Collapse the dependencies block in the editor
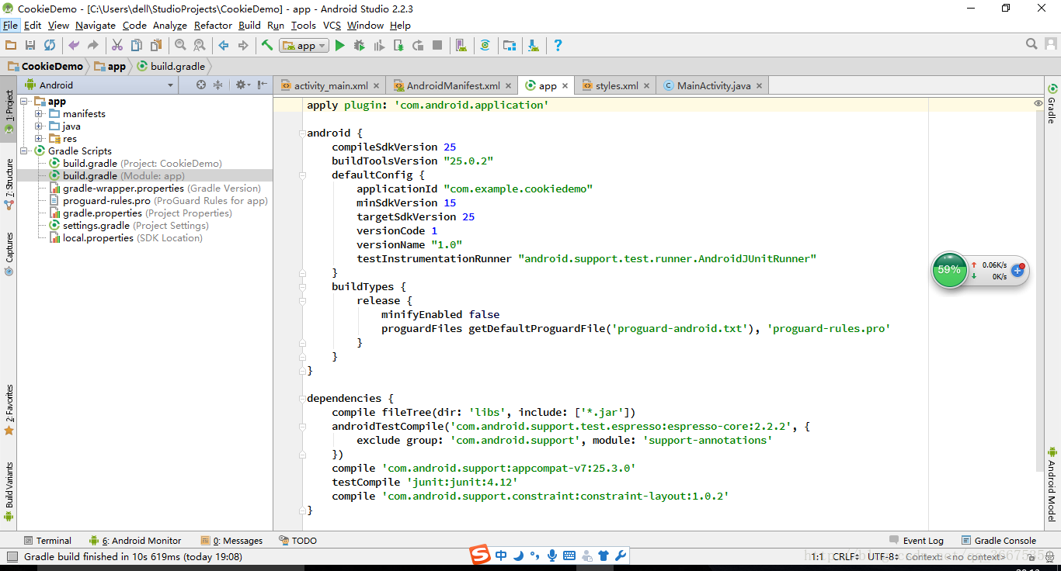Screen dimensions: 1061x571 tap(301, 399)
